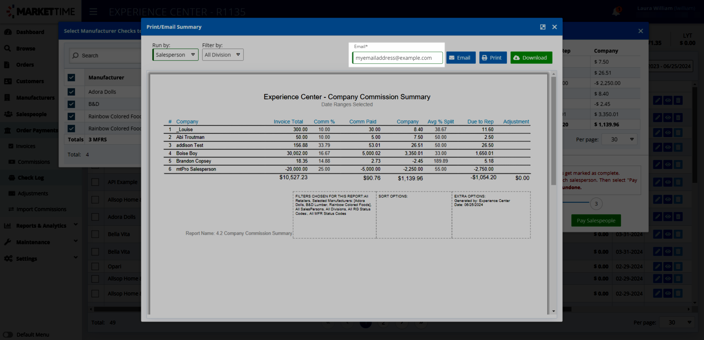Open Commissions in the sidebar
This screenshot has height=340, width=704.
[x=34, y=162]
